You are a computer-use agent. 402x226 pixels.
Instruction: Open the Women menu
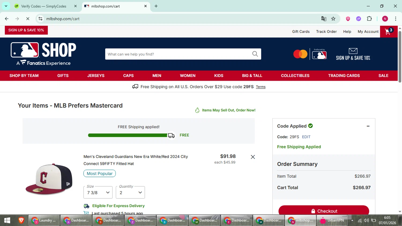point(188,76)
